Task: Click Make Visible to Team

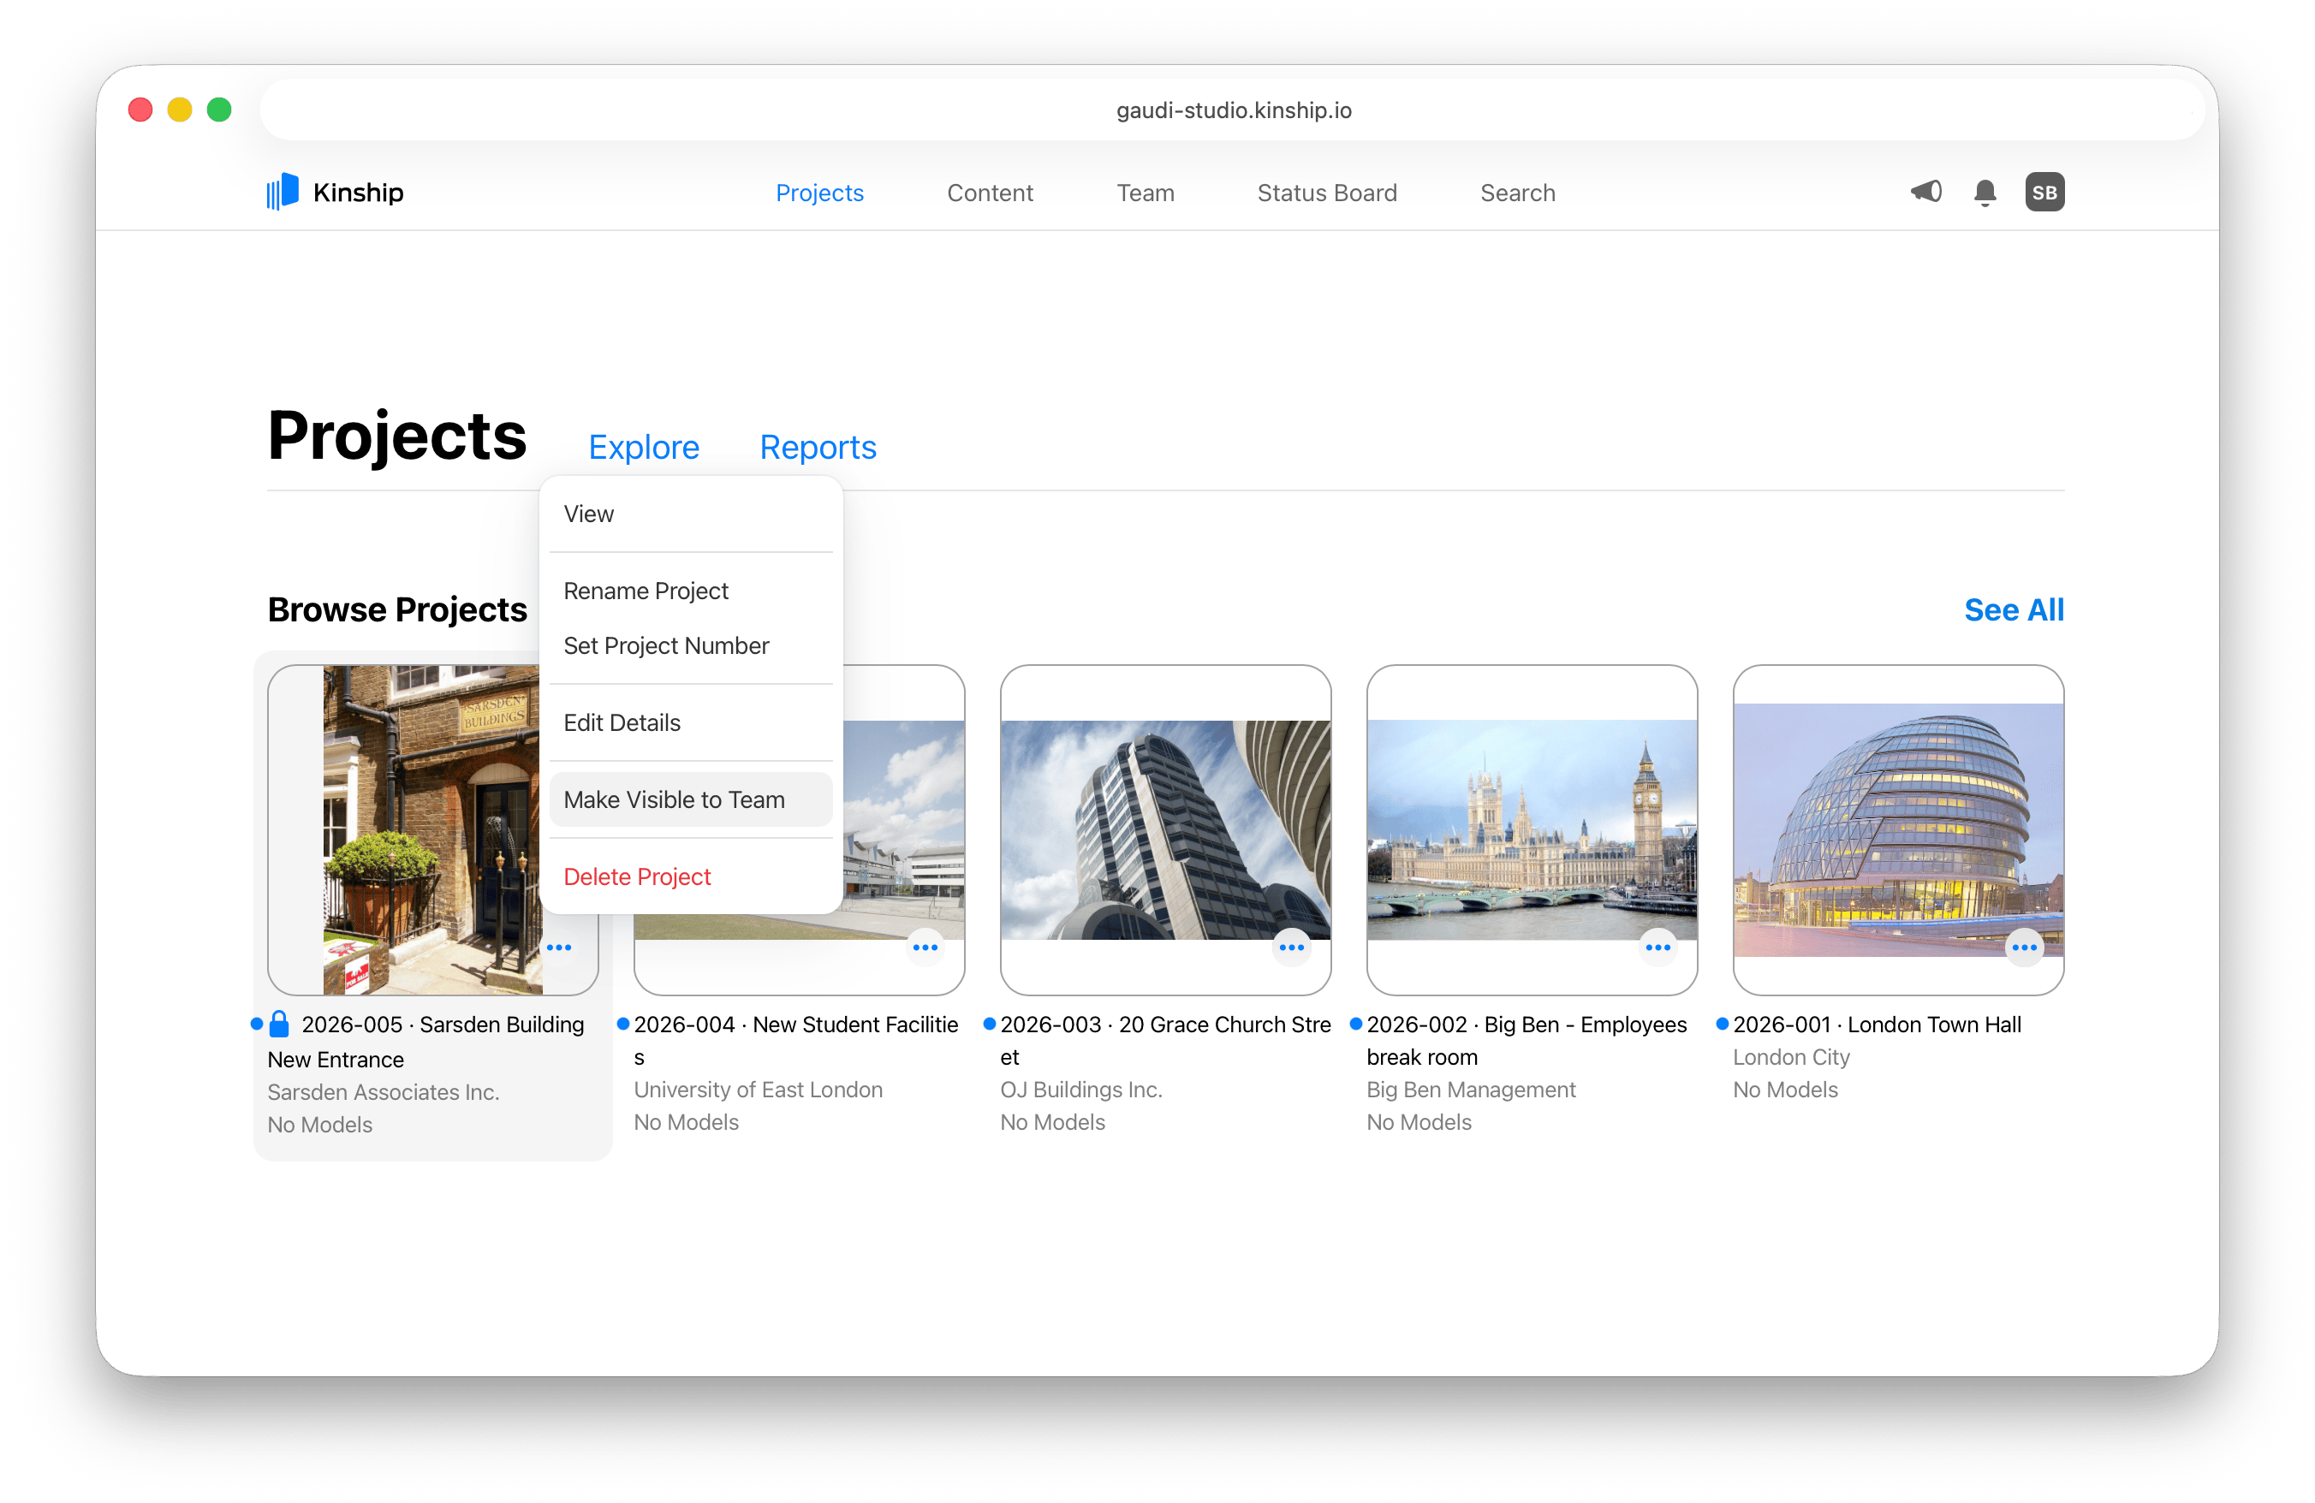Action: pyautogui.click(x=691, y=799)
